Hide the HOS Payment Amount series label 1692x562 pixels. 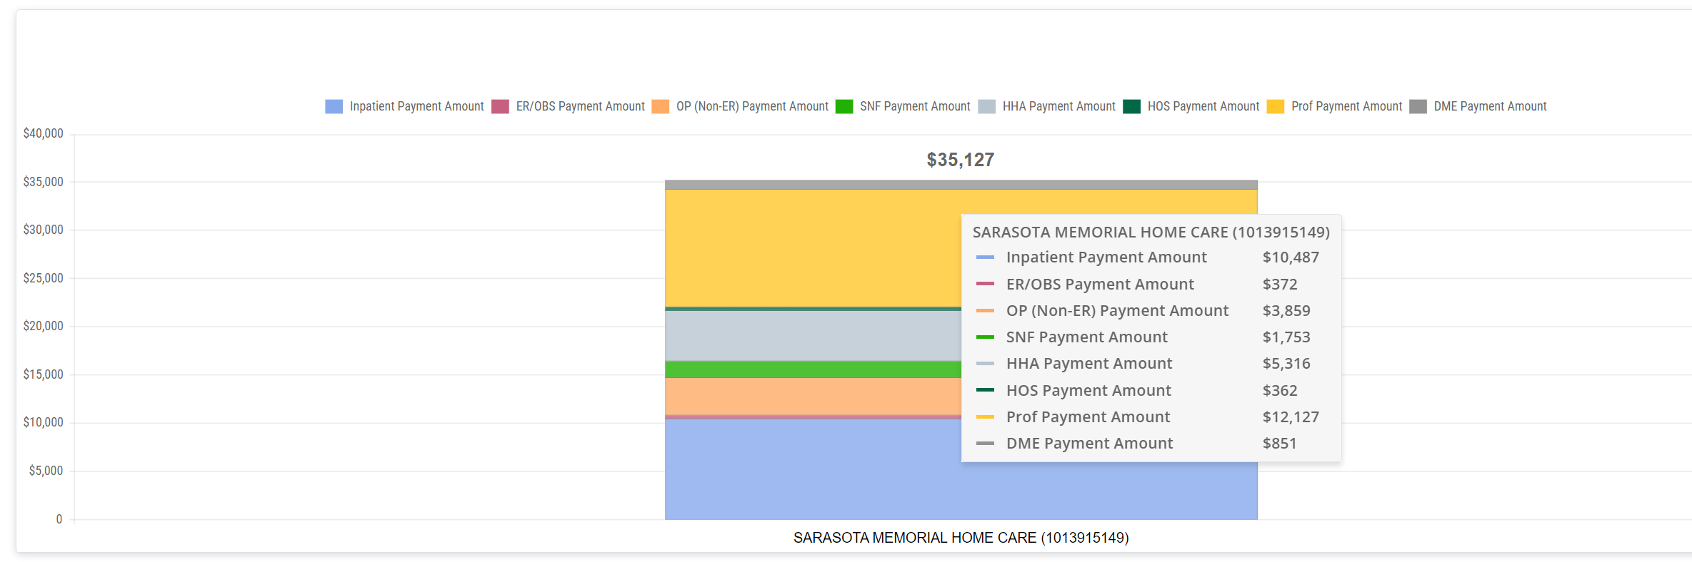1203,106
